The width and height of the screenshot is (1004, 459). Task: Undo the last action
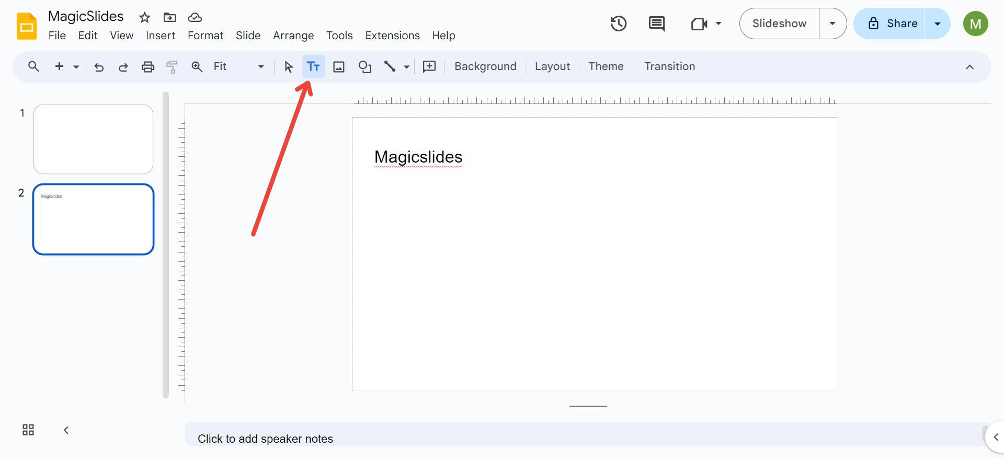pyautogui.click(x=99, y=67)
